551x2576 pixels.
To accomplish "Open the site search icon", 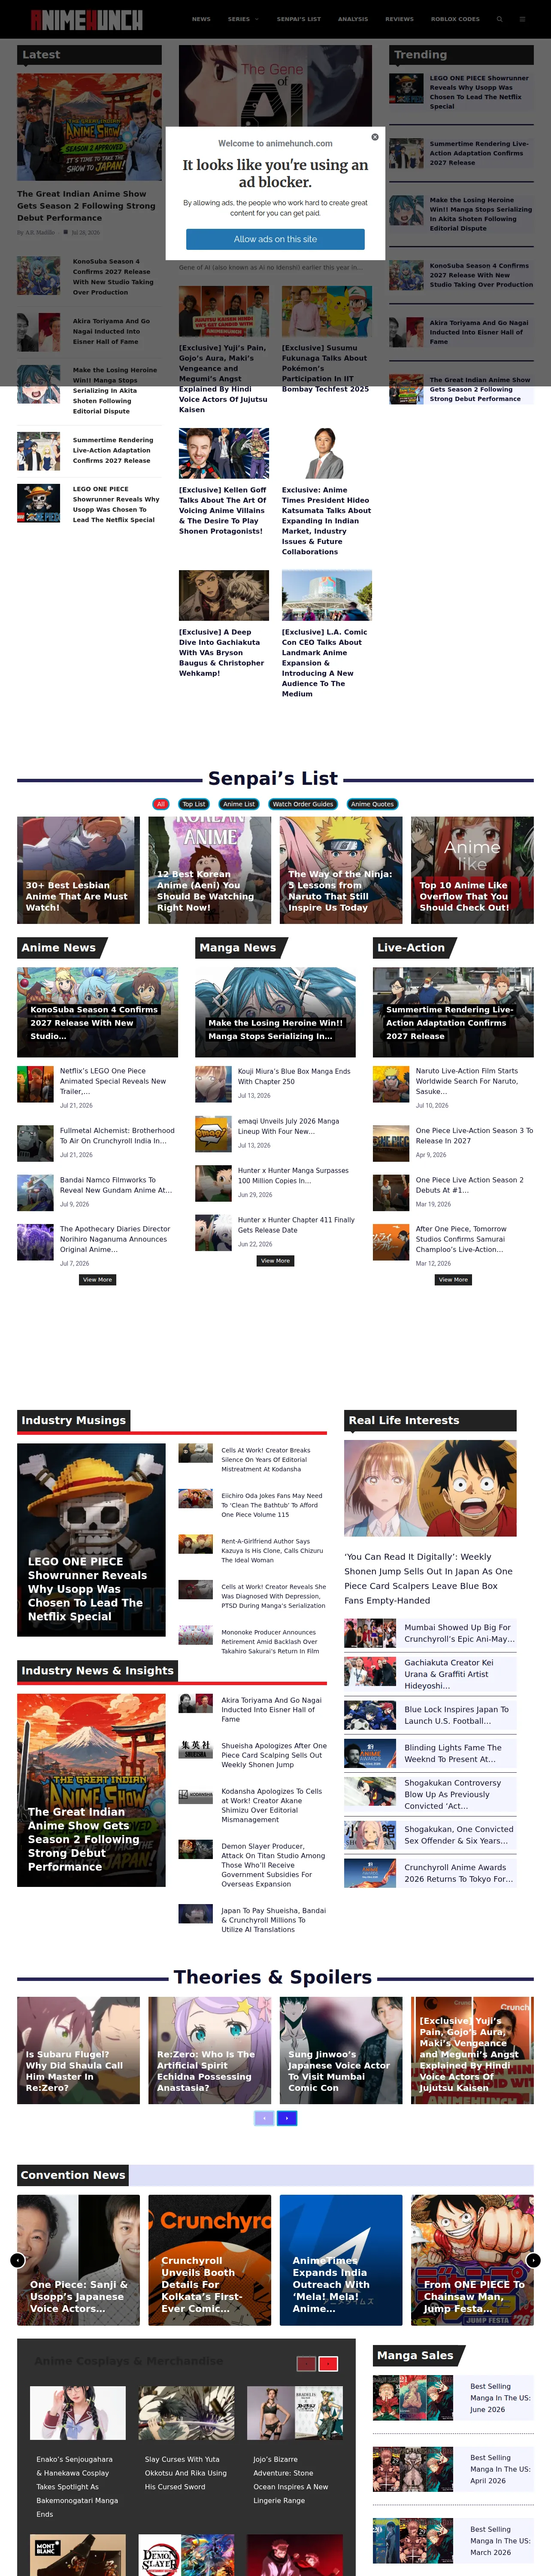I will 500,19.
